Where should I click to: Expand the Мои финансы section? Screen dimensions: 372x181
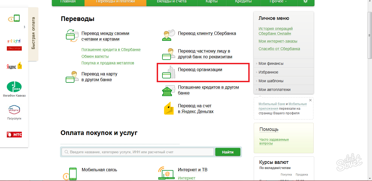pos(271,63)
